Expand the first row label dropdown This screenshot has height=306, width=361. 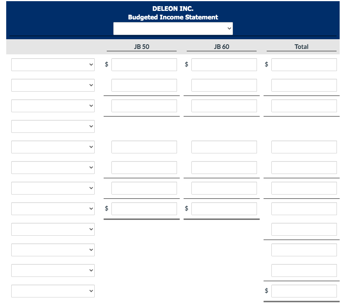53,64
